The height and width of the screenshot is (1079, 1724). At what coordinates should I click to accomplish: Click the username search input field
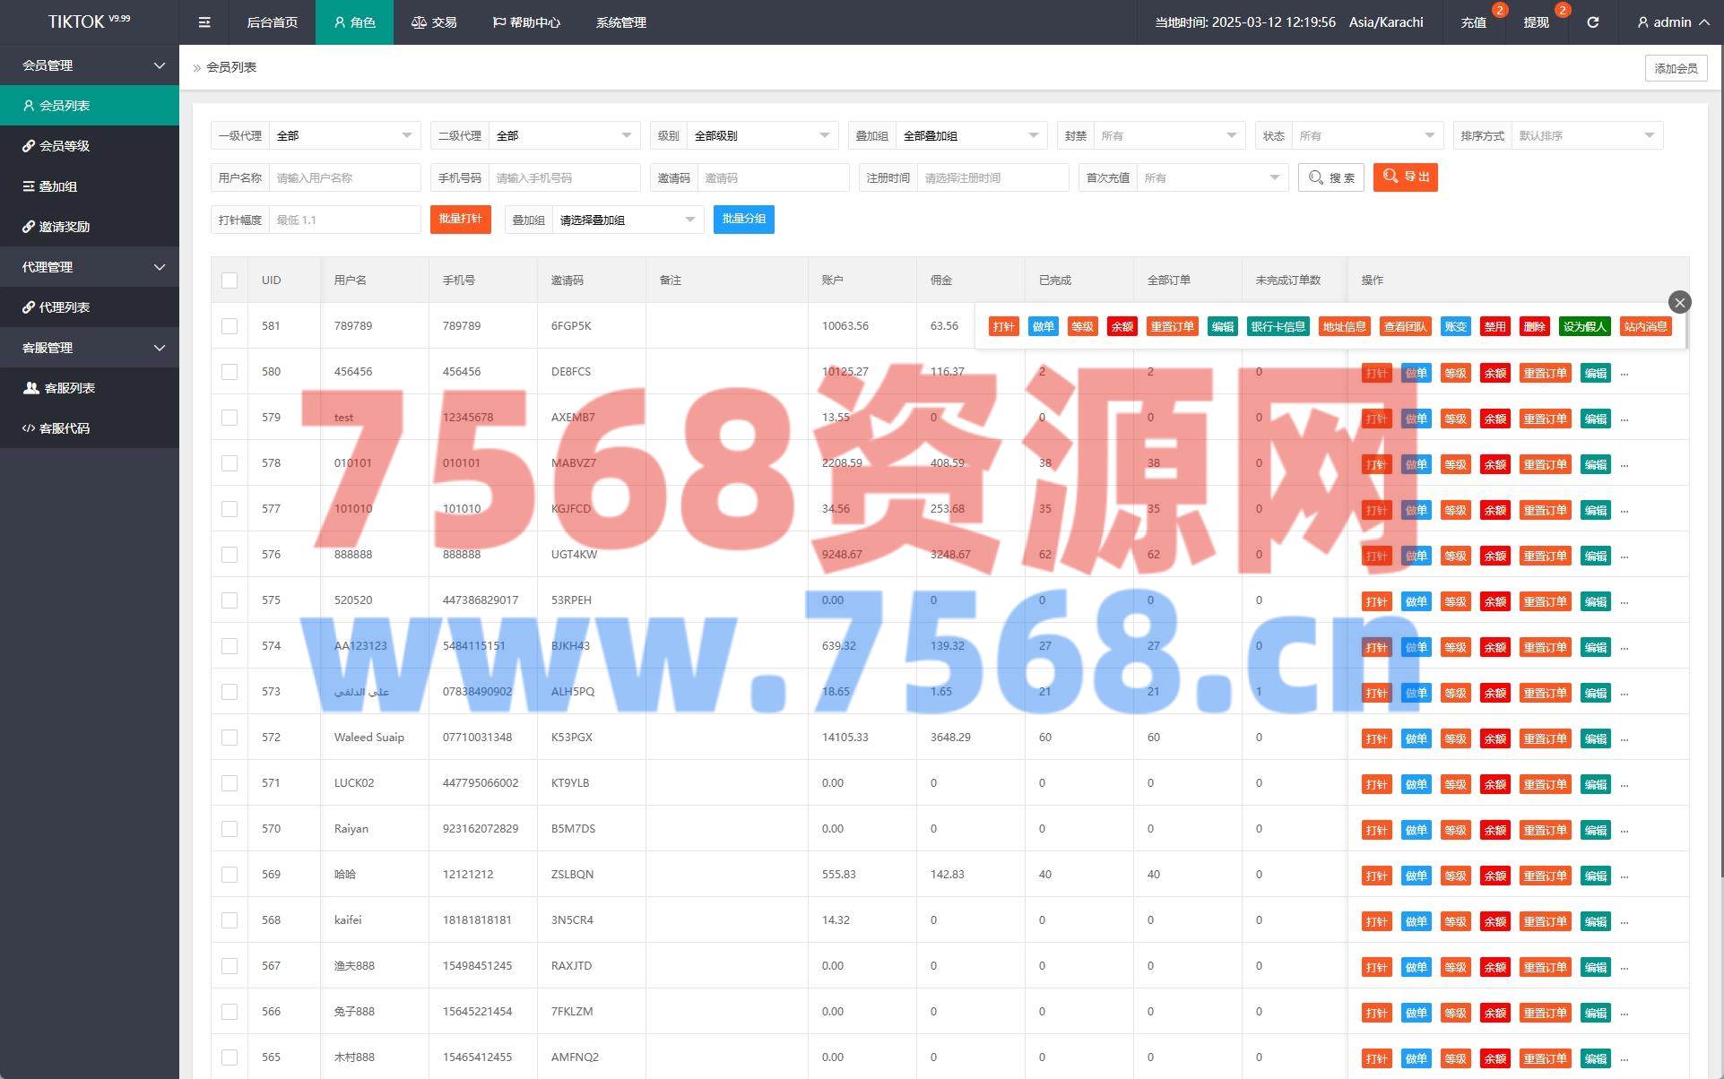tap(344, 177)
